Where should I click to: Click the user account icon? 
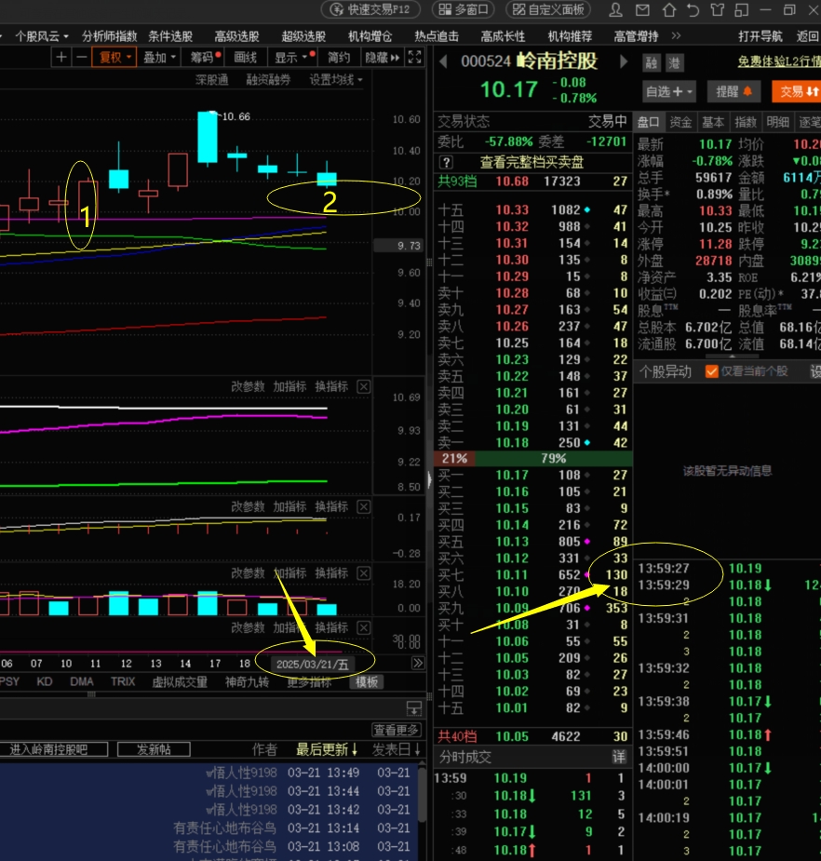615,9
